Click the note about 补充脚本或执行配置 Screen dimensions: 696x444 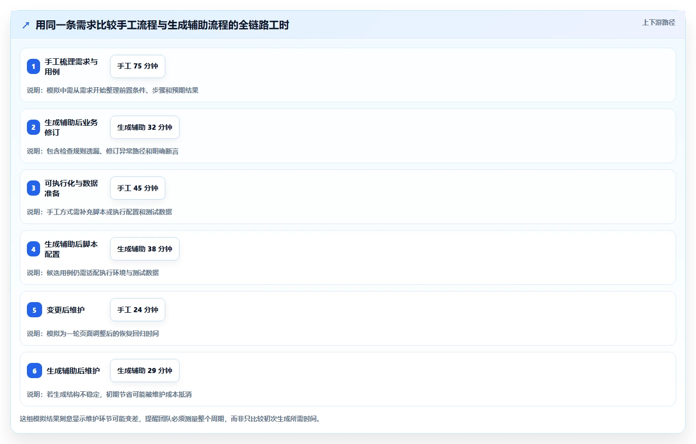99,212
